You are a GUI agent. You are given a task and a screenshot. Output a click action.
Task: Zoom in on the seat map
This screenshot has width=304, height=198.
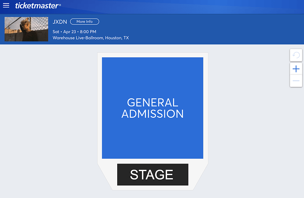point(296,69)
